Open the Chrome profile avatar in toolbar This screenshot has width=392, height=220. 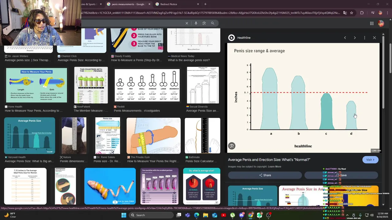pos(380,13)
